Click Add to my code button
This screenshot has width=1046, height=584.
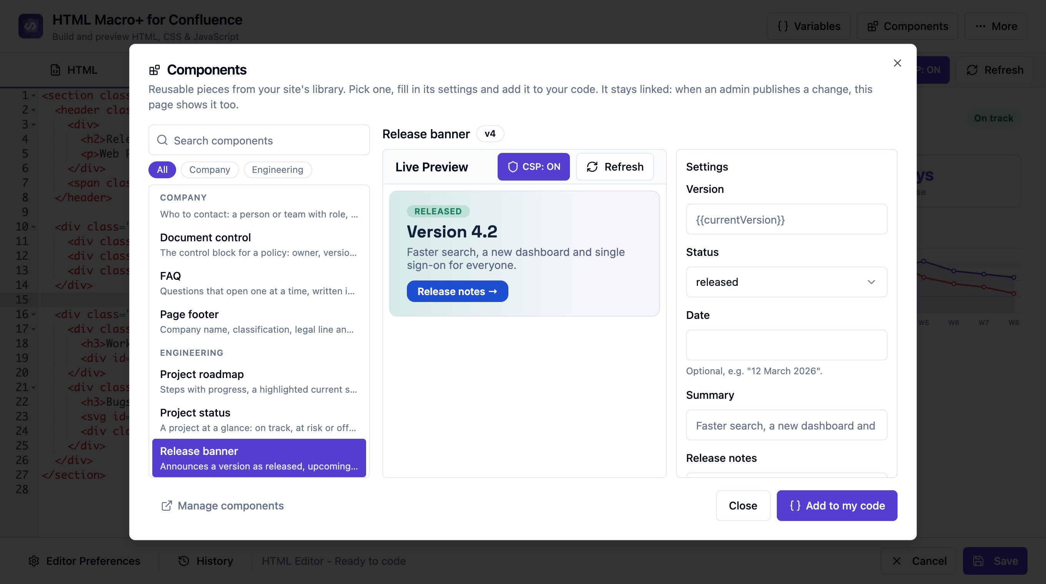click(836, 505)
